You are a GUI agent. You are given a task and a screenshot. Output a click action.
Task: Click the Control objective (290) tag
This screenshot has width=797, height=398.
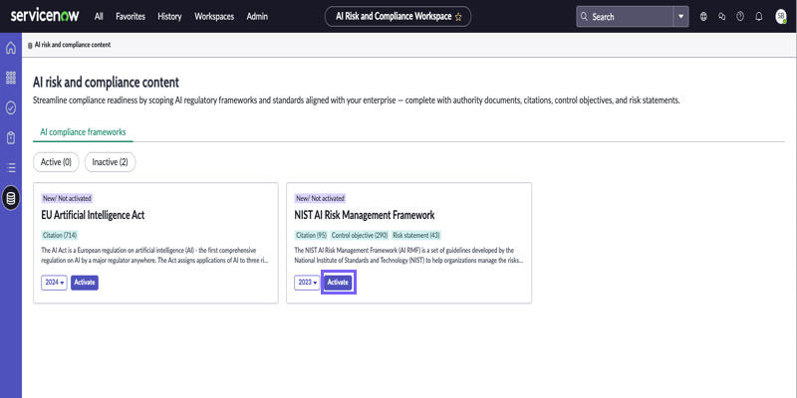(360, 235)
